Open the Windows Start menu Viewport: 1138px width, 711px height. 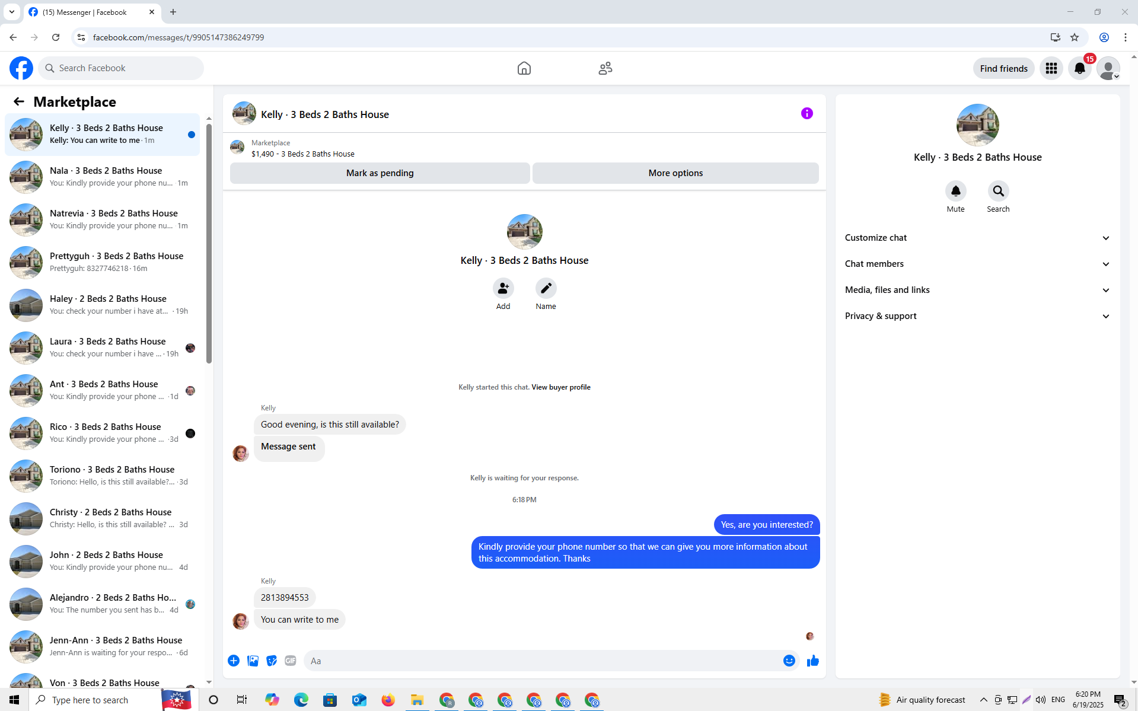pos(14,700)
